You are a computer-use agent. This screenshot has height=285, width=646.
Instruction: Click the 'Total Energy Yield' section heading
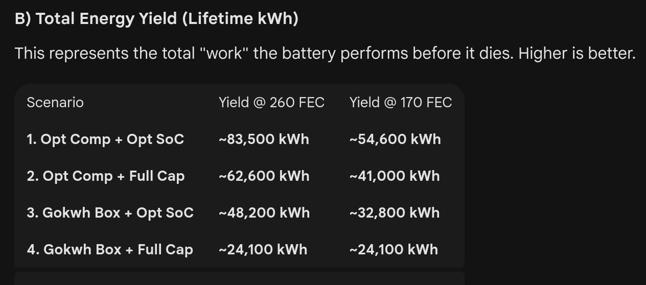(156, 19)
